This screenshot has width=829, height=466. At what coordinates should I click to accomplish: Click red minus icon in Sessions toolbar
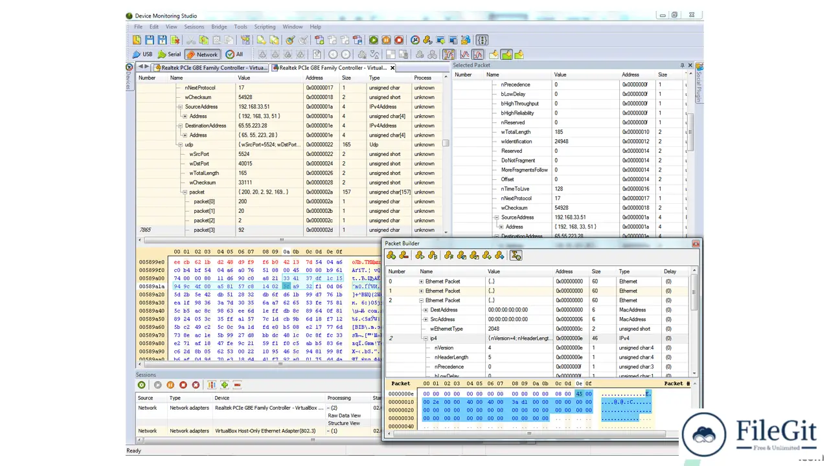(x=237, y=385)
